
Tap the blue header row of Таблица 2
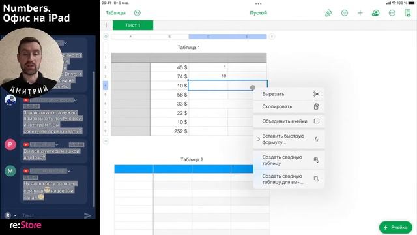pos(184,169)
